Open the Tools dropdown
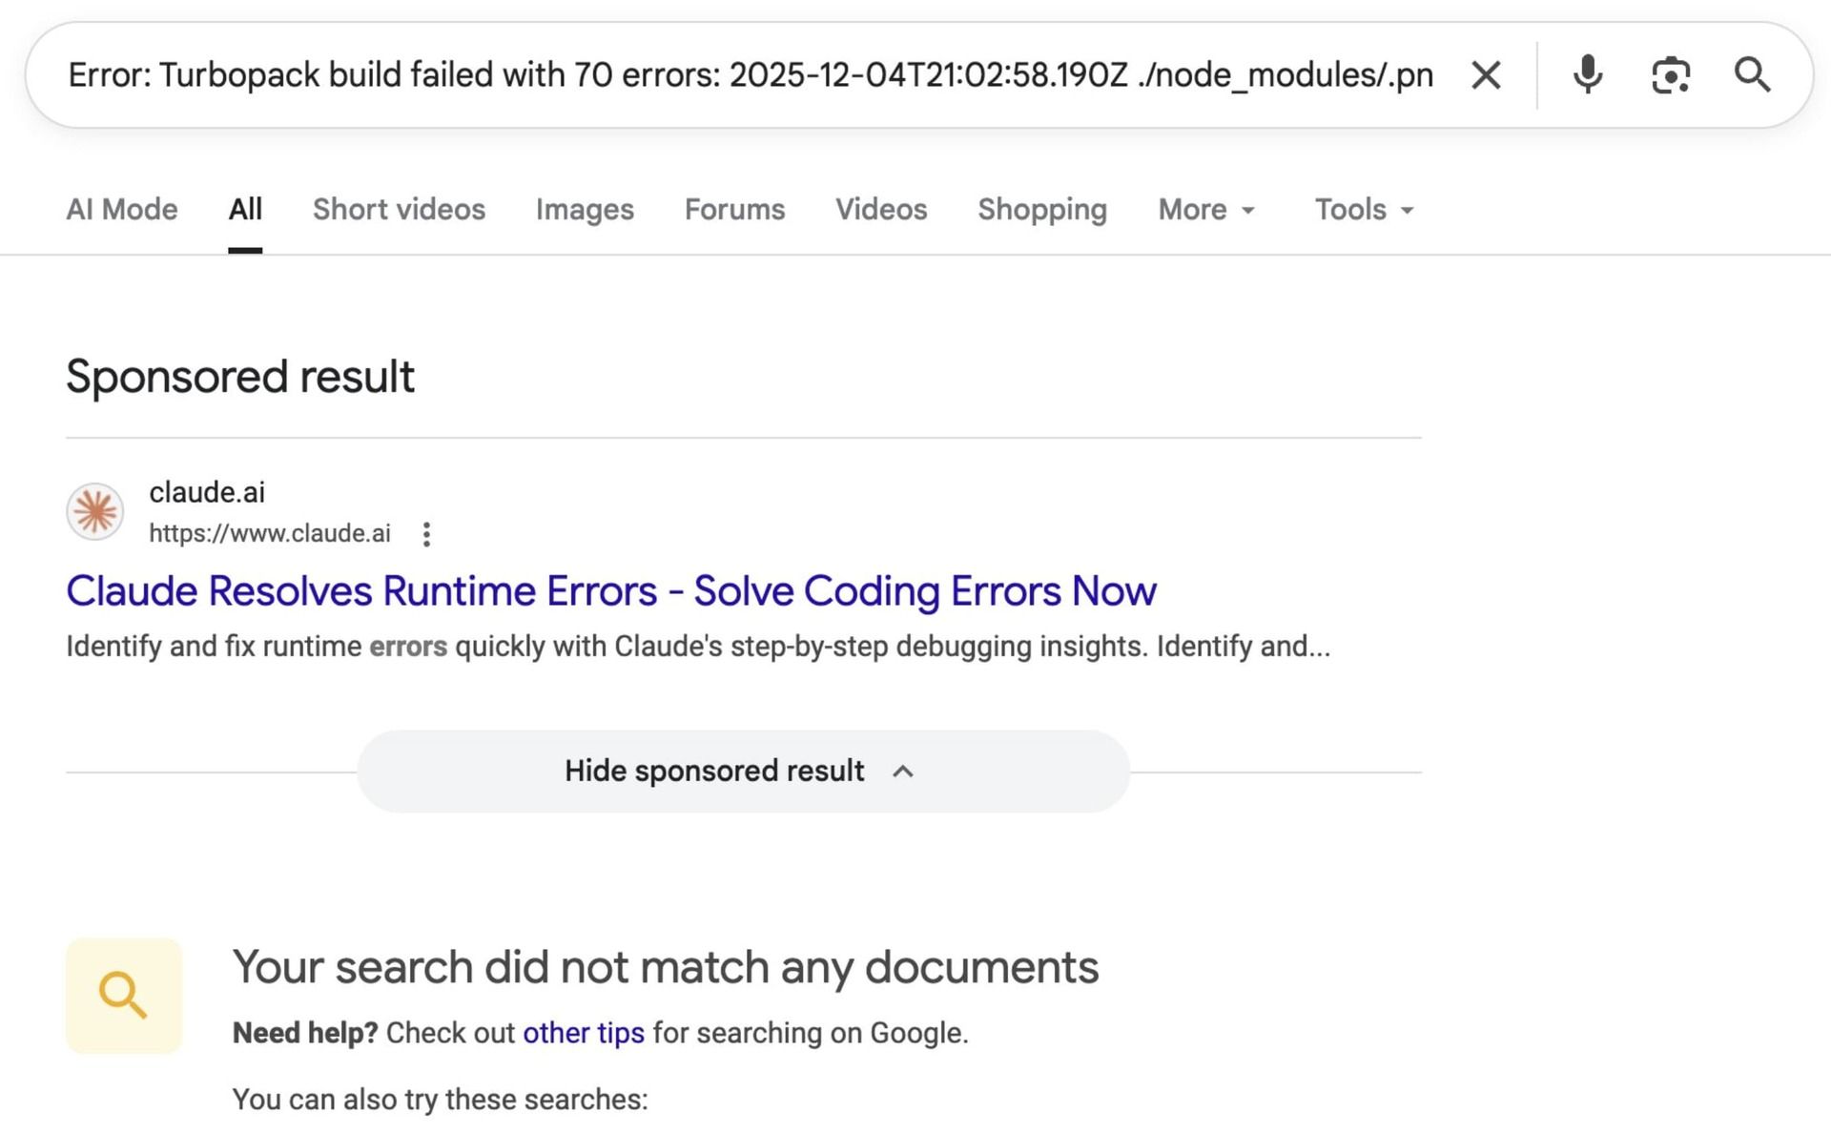The width and height of the screenshot is (1831, 1133). tap(1364, 210)
